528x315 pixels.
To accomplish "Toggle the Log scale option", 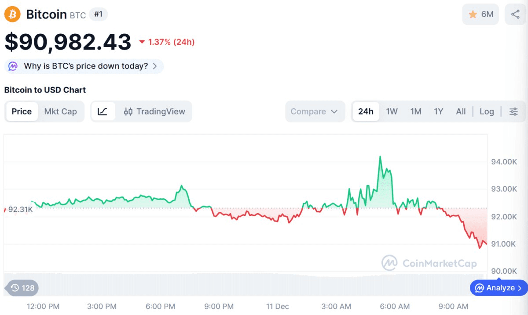I will click(x=487, y=111).
